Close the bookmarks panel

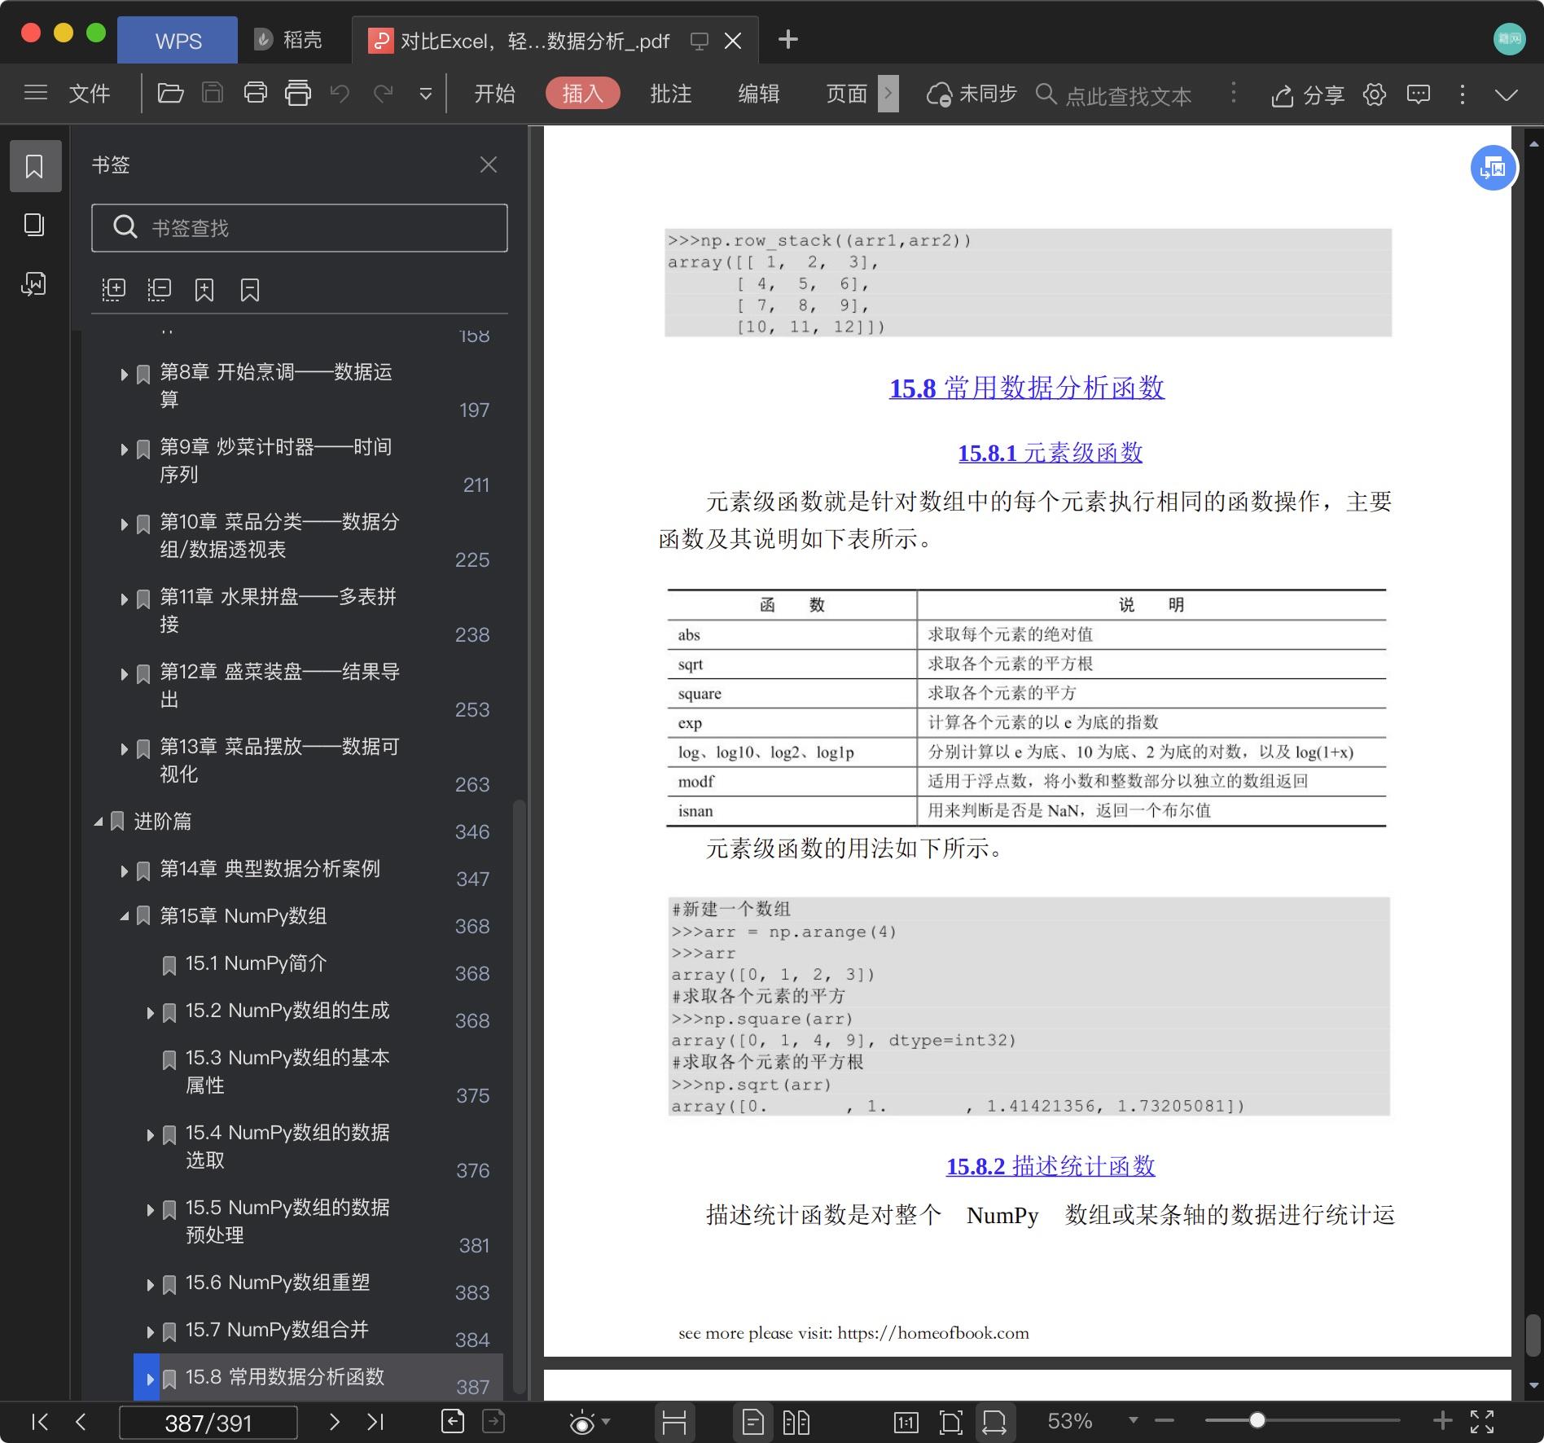tap(489, 165)
